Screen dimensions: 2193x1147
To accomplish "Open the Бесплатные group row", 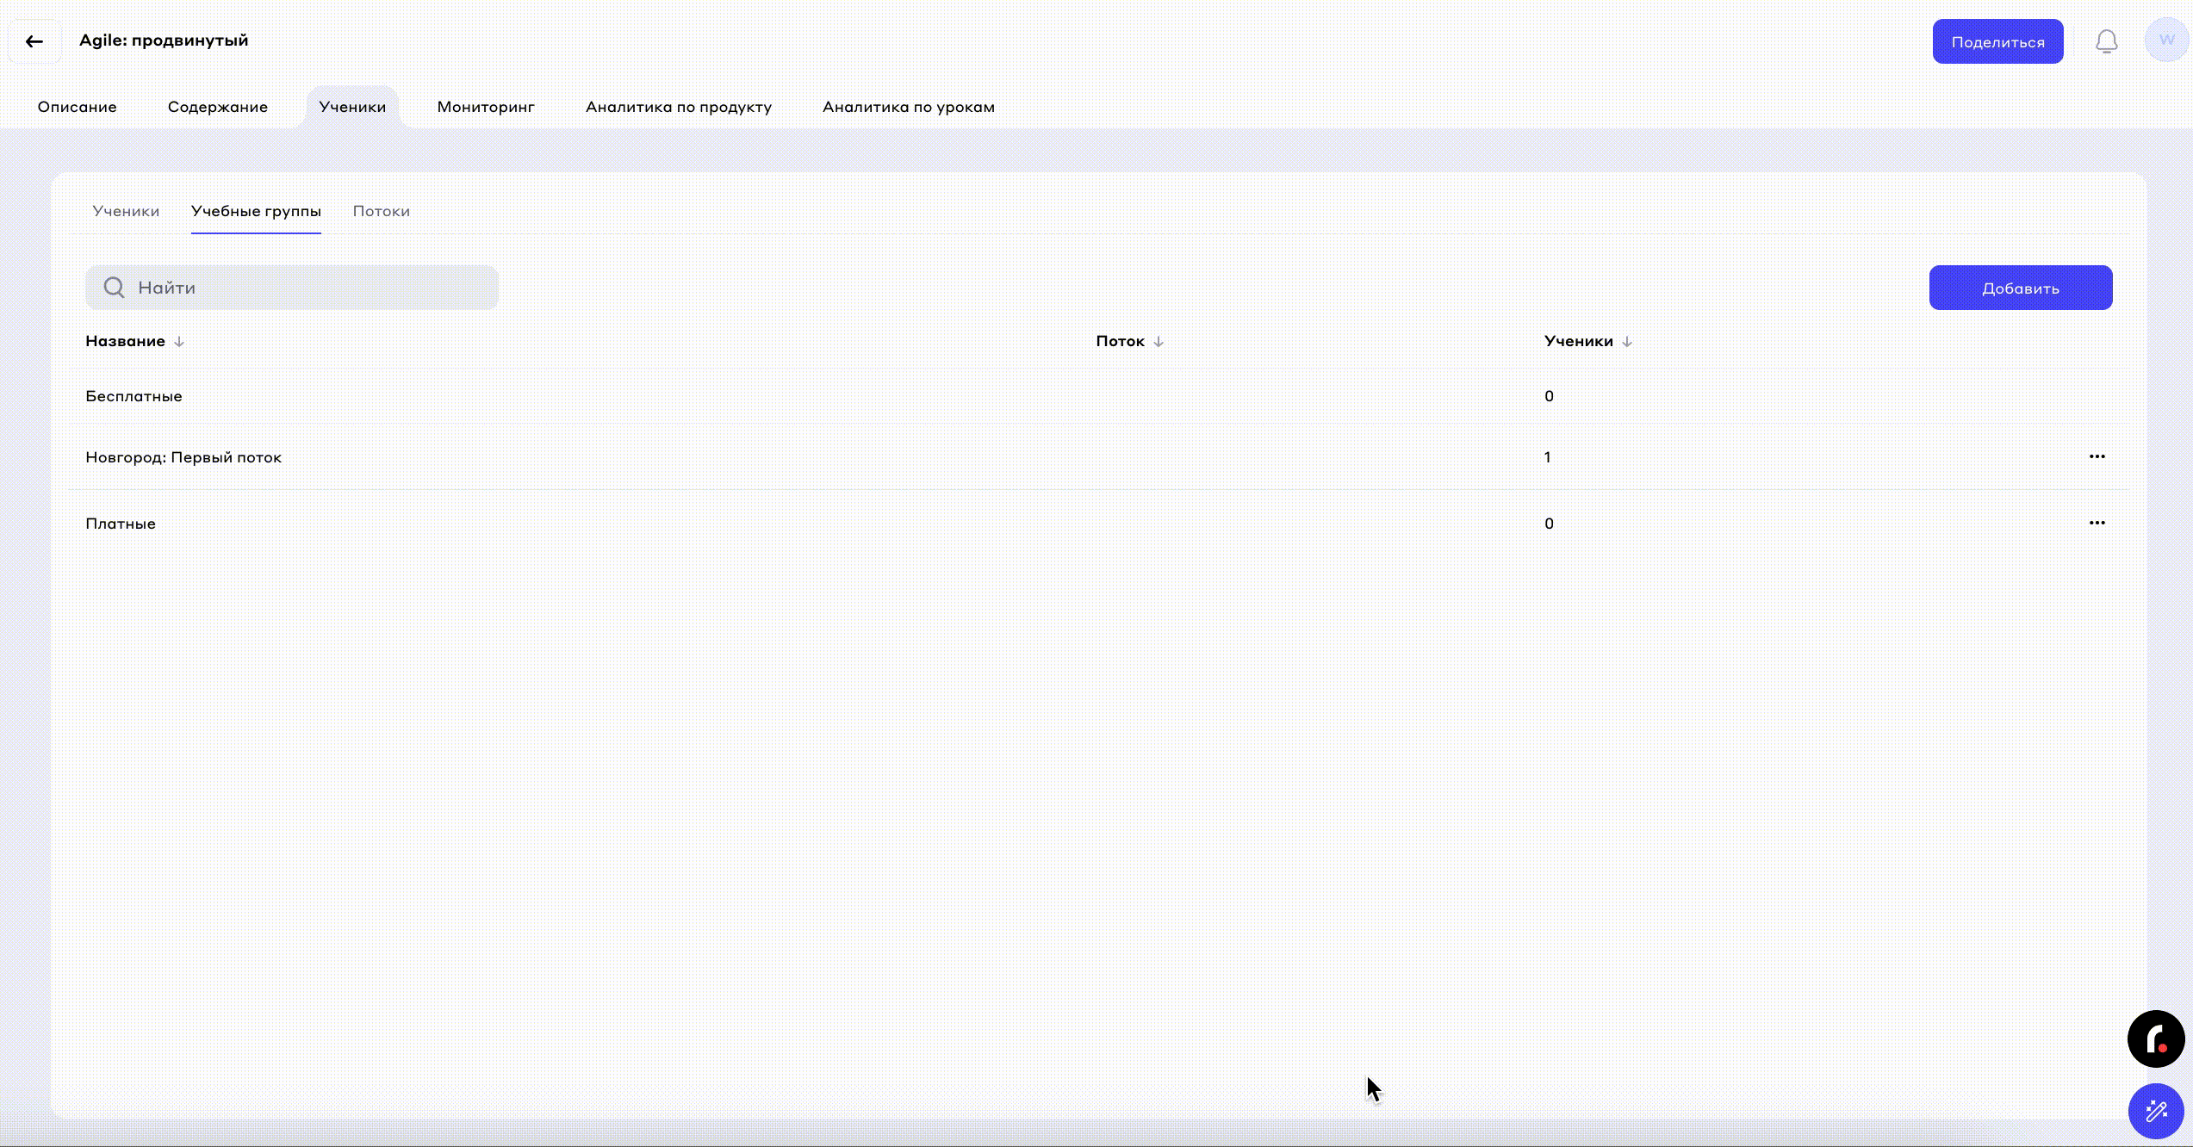I will [x=134, y=396].
